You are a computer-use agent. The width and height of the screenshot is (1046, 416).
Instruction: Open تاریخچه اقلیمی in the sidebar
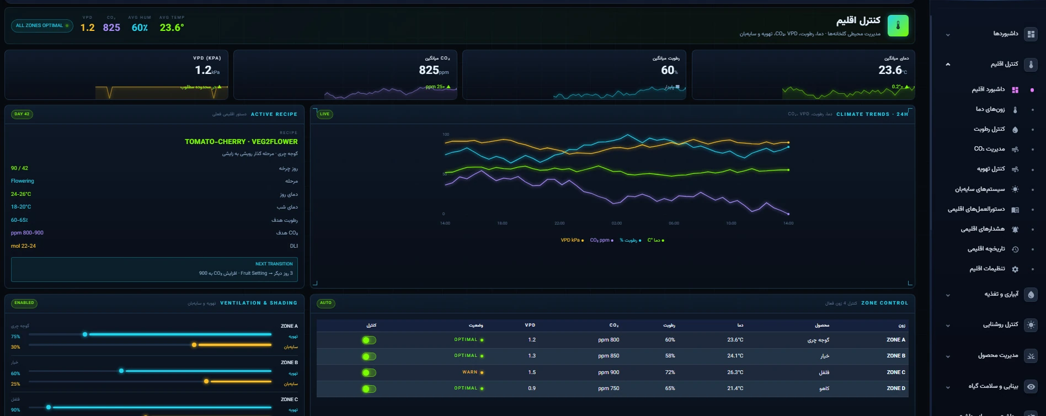tap(987, 249)
